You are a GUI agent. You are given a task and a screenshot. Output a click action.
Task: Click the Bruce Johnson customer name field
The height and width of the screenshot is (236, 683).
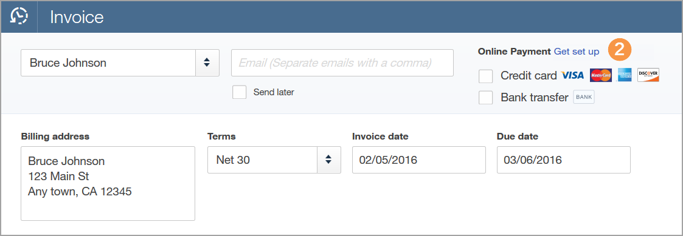108,62
